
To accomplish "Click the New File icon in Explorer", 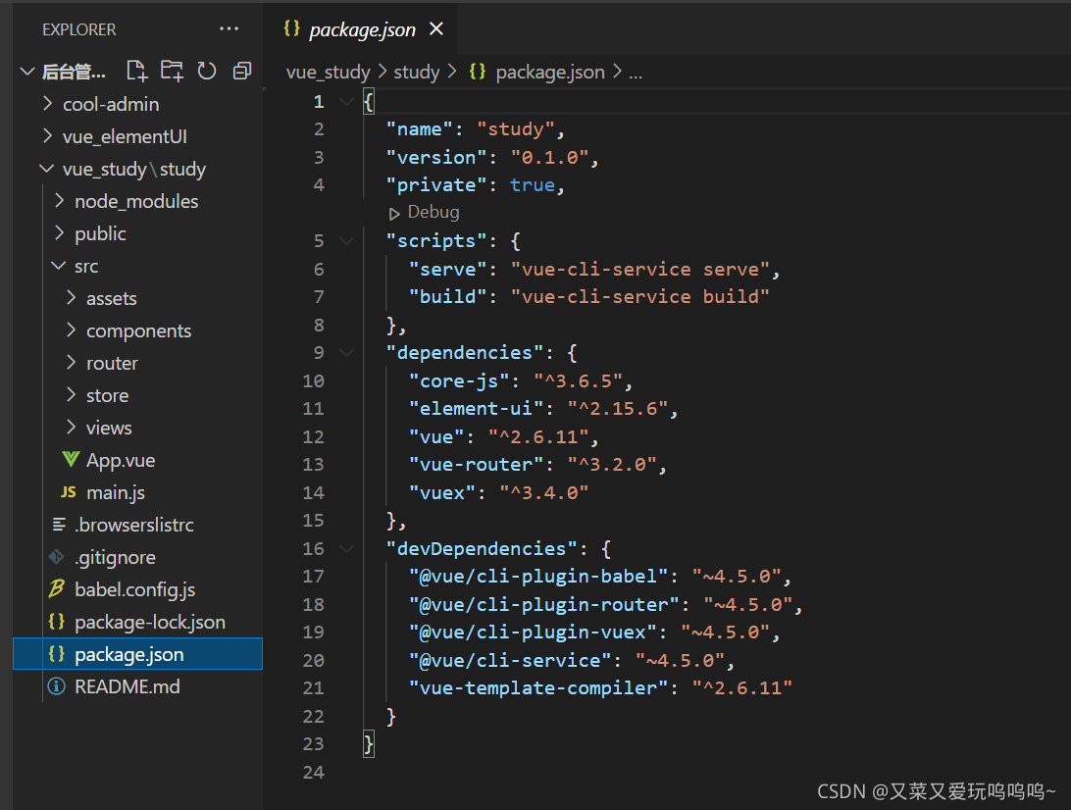I will 137,71.
